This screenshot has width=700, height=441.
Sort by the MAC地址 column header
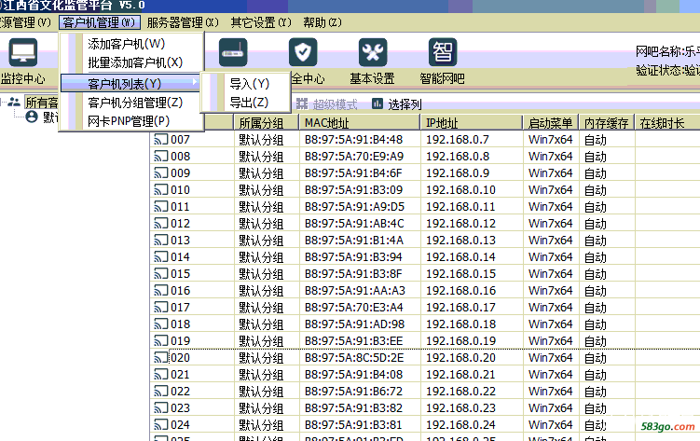pyautogui.click(x=360, y=123)
